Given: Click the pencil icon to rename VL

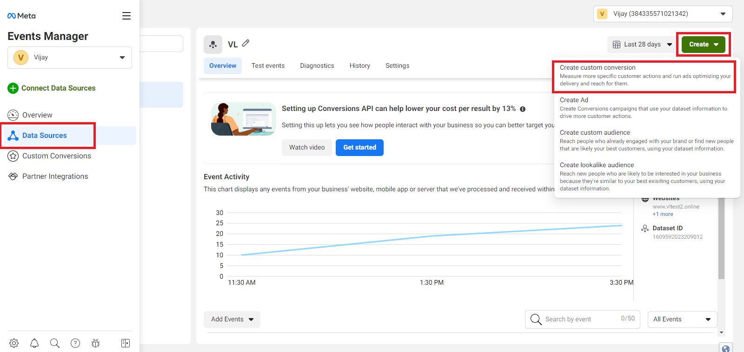Looking at the screenshot, I should tap(246, 43).
